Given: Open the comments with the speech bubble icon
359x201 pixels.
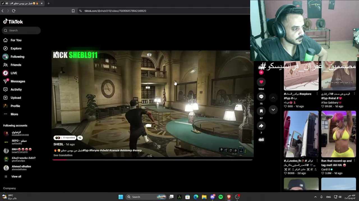Looking at the screenshot, I should tap(261, 97).
